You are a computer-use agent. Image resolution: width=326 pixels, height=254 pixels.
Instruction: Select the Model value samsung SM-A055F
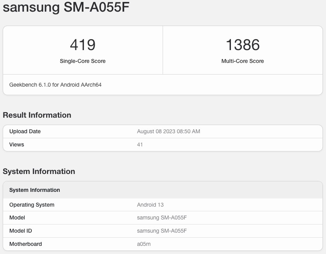(x=162, y=217)
